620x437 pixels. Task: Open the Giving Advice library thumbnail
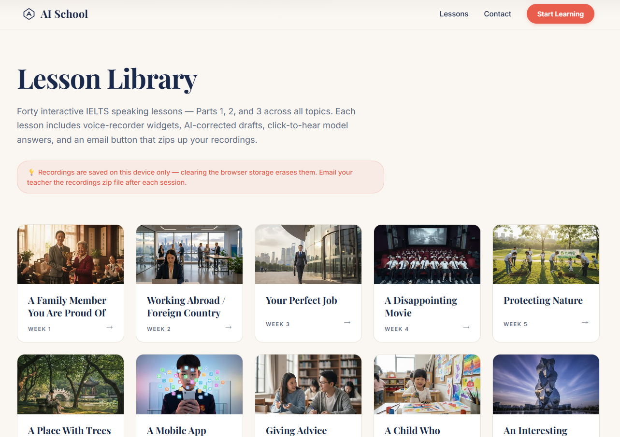coord(308,384)
